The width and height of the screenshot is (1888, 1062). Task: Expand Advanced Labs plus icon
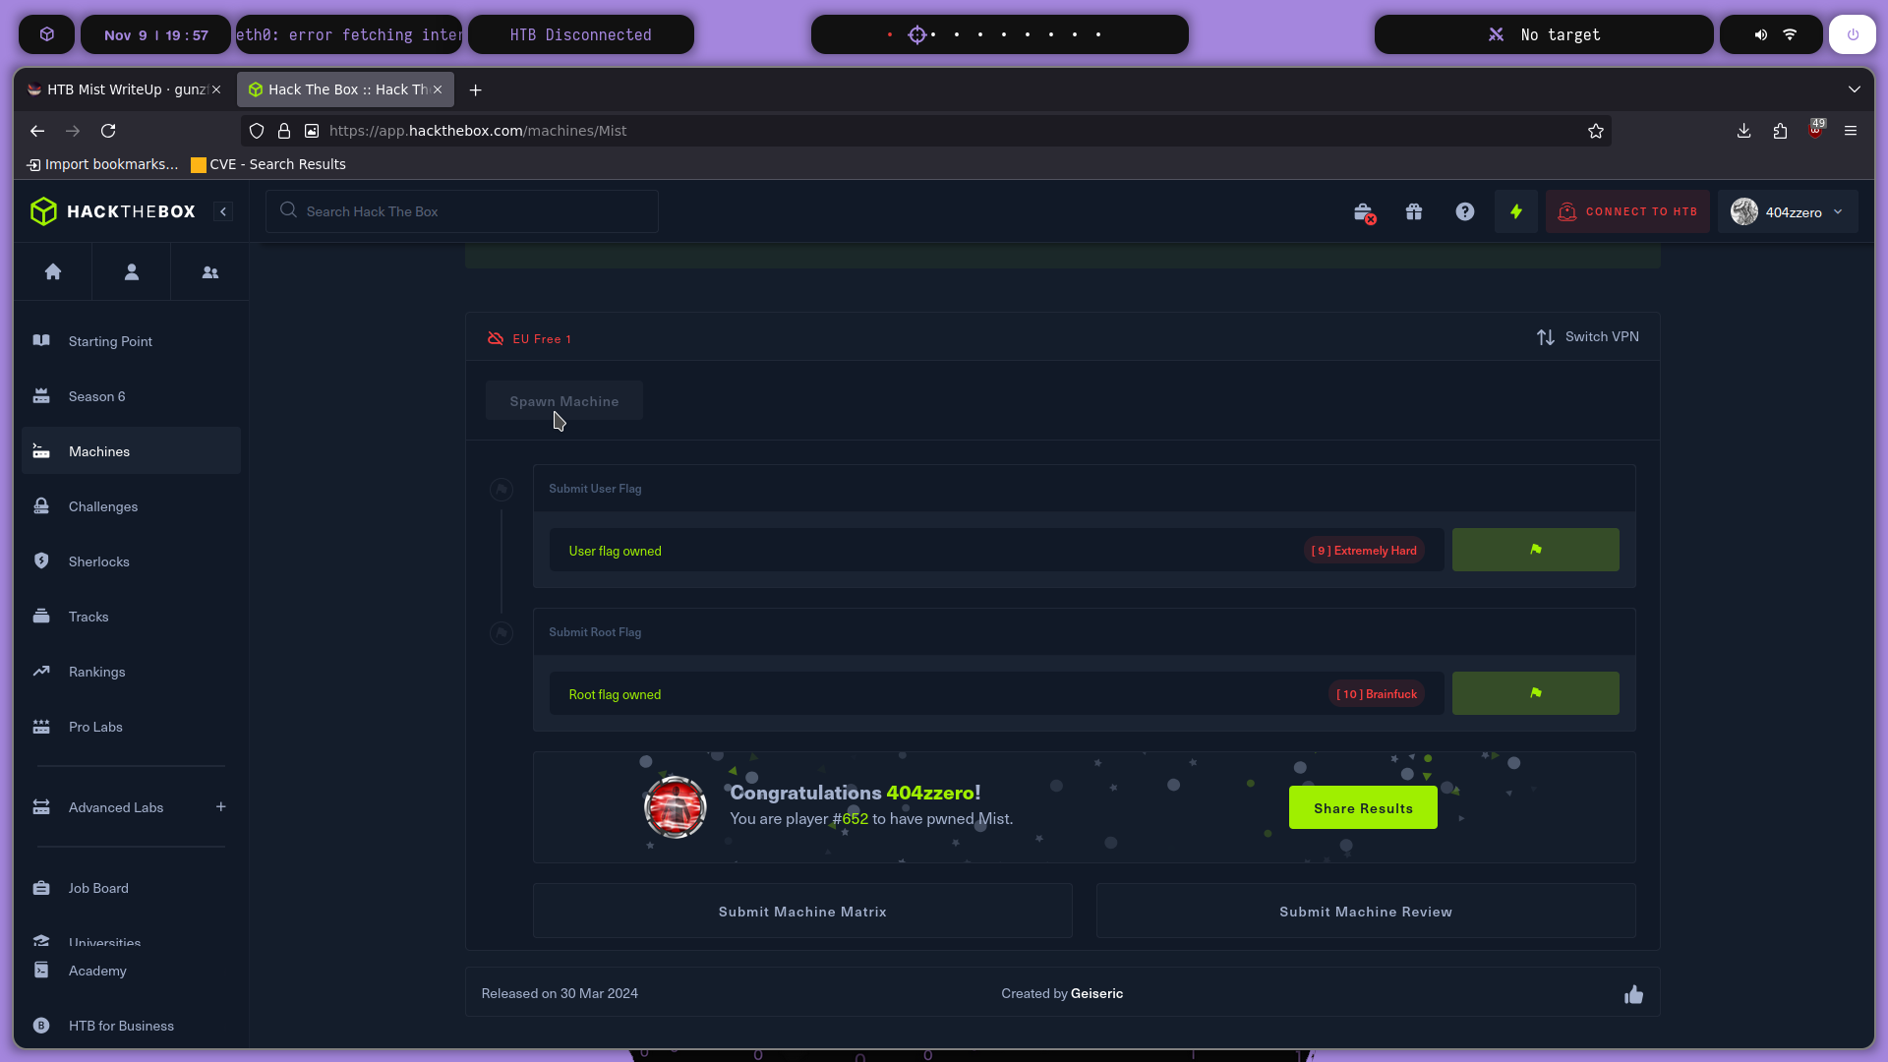pyautogui.click(x=221, y=806)
